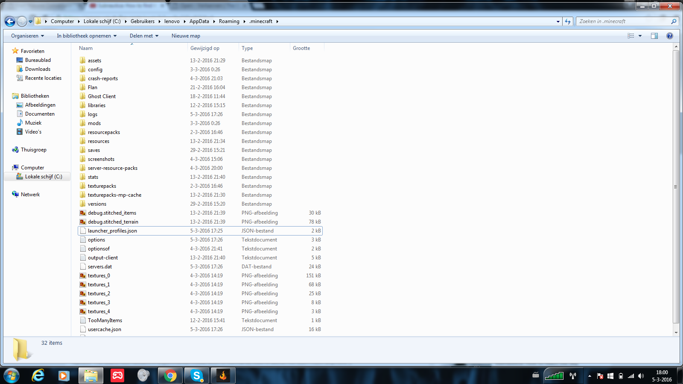Open Video's library
The image size is (683, 384).
point(33,132)
